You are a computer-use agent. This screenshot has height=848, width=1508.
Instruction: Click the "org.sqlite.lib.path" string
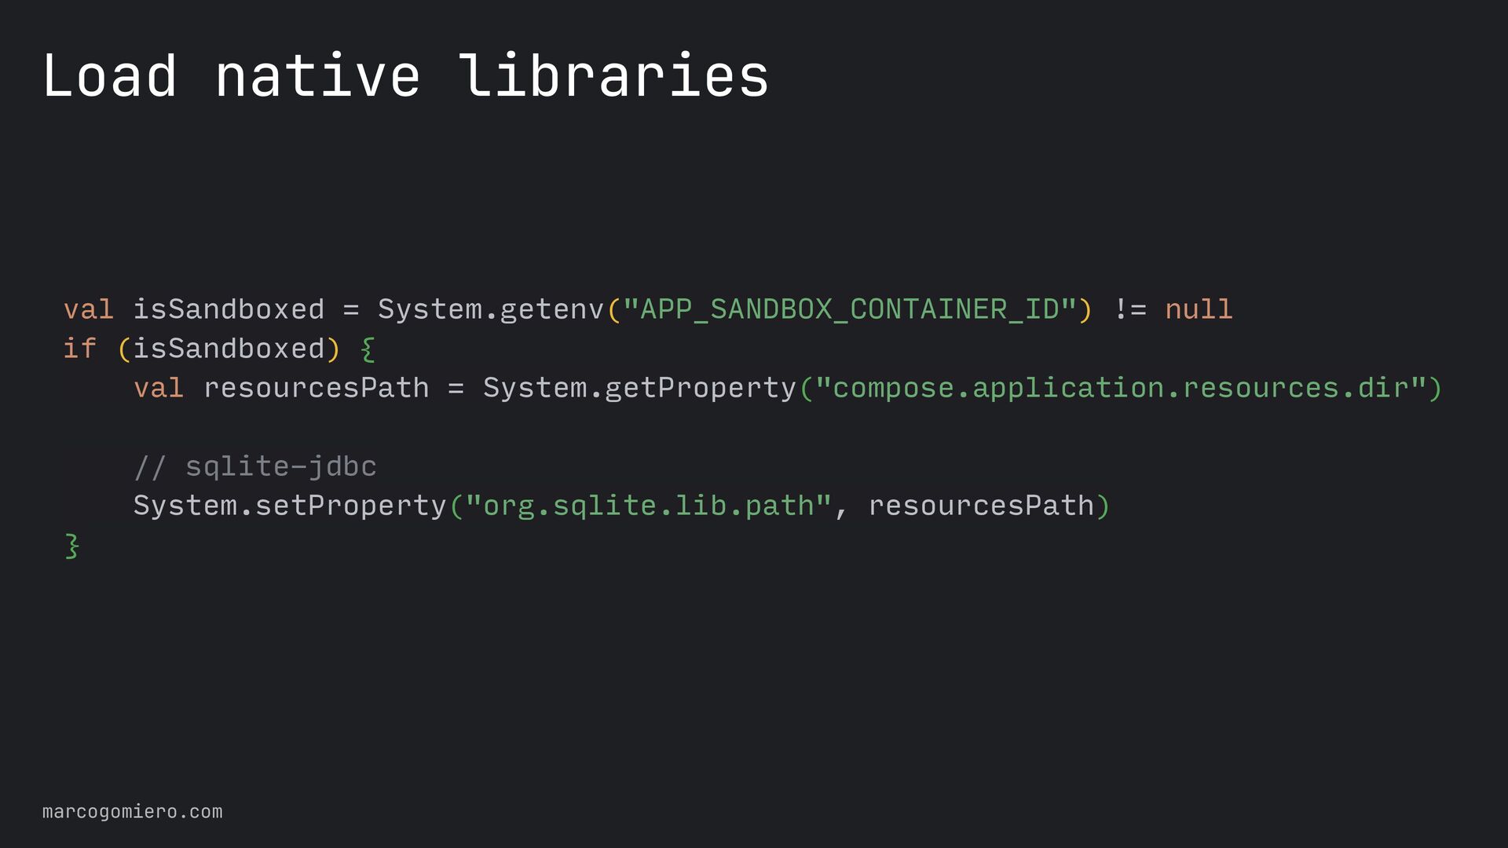649,506
